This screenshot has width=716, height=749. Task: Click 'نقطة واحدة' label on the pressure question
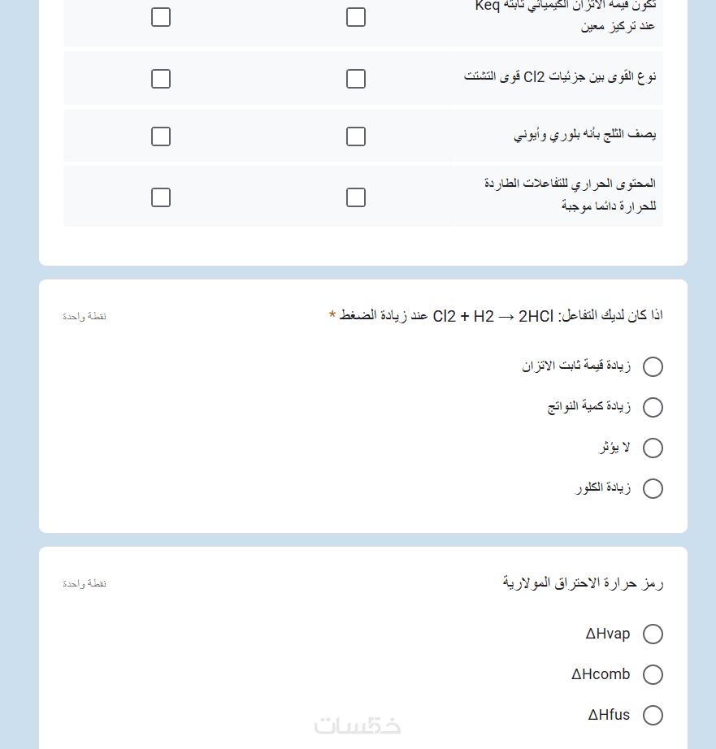tap(85, 316)
